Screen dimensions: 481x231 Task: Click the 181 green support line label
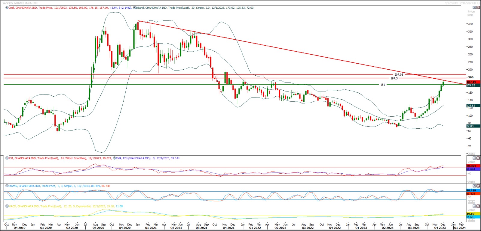coord(383,85)
